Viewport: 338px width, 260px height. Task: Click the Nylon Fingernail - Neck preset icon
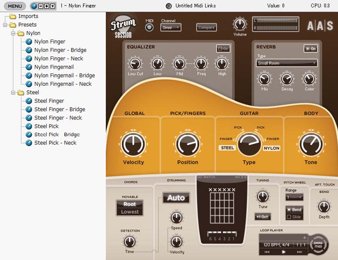click(x=29, y=84)
